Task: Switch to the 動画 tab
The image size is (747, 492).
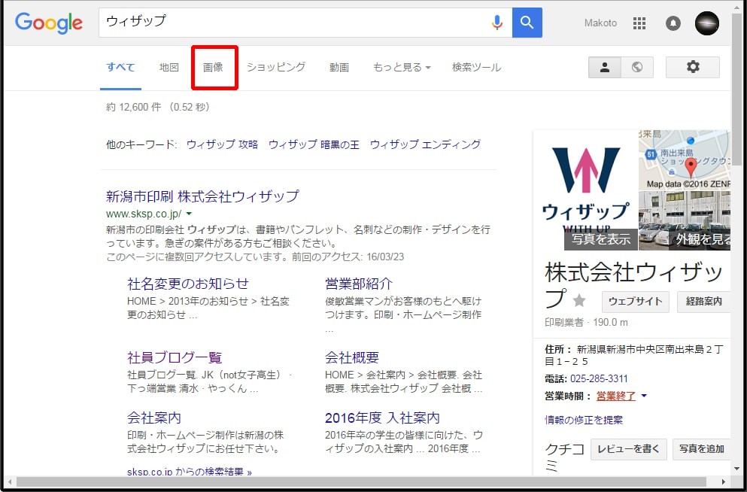Action: click(x=339, y=67)
